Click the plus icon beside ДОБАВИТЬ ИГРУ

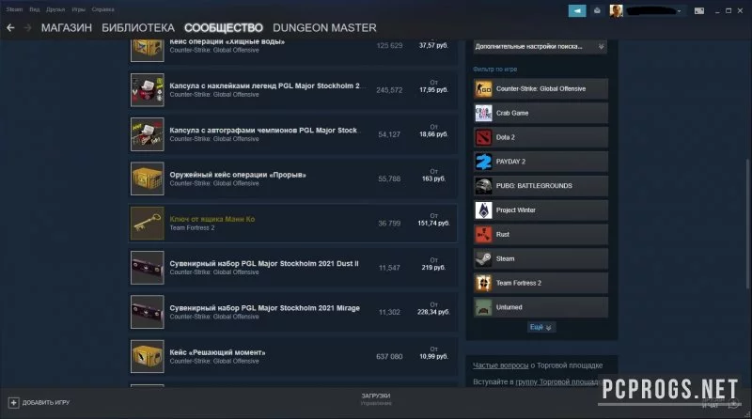[13, 403]
